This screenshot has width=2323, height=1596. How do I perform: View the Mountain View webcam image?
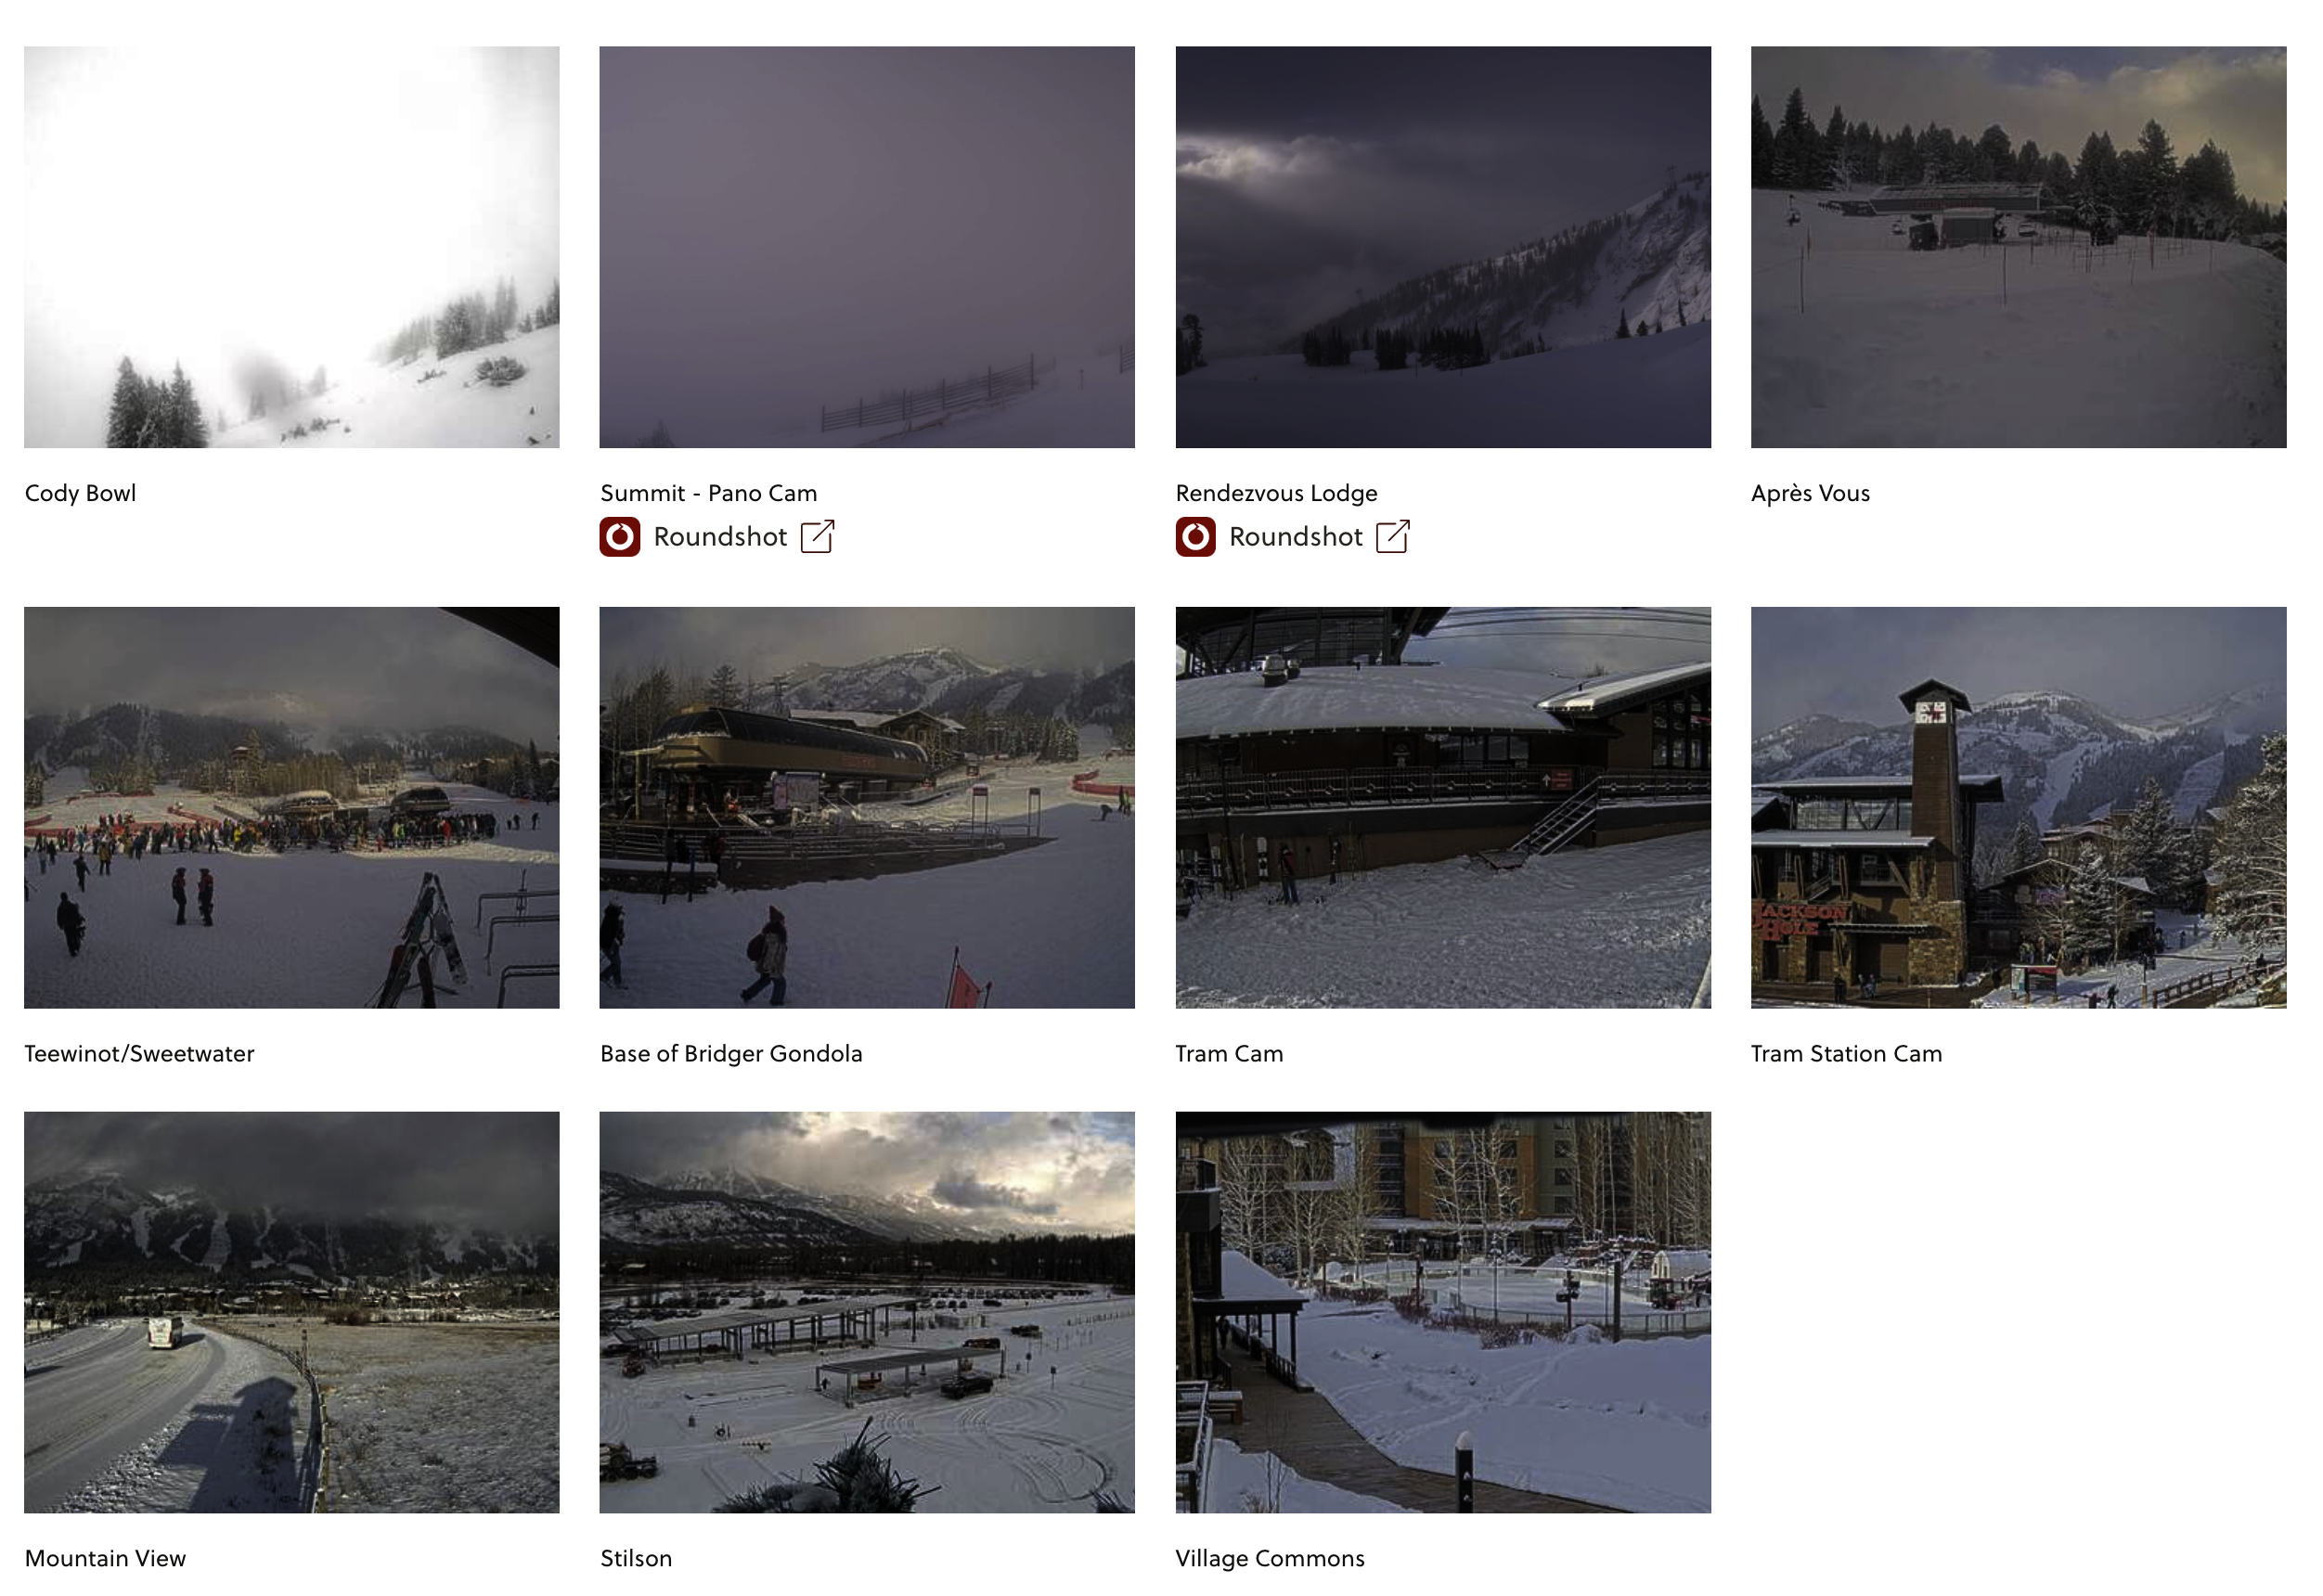292,1313
